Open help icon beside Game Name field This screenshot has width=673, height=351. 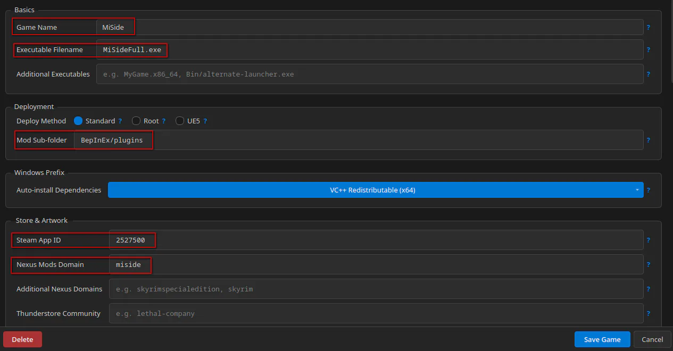pyautogui.click(x=649, y=27)
